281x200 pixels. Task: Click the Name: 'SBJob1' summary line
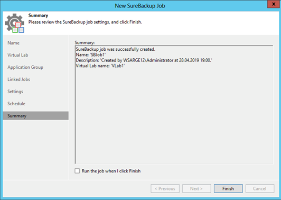click(x=91, y=54)
